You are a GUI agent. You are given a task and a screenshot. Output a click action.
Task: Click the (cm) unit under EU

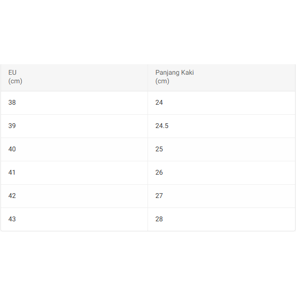tap(15, 81)
